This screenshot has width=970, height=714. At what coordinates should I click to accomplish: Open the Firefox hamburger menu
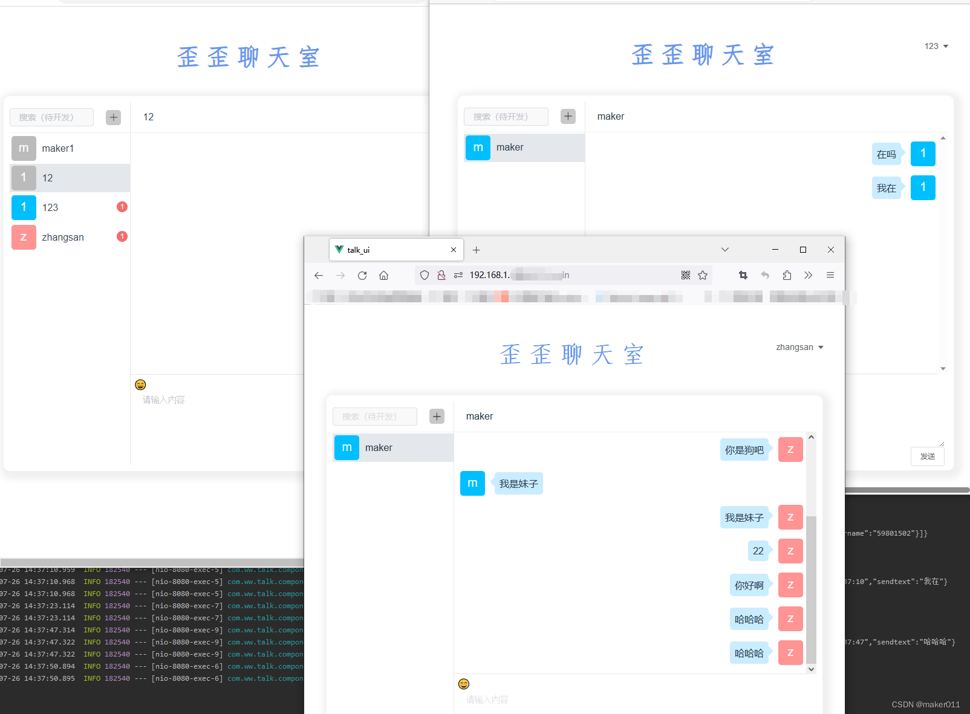(x=830, y=275)
